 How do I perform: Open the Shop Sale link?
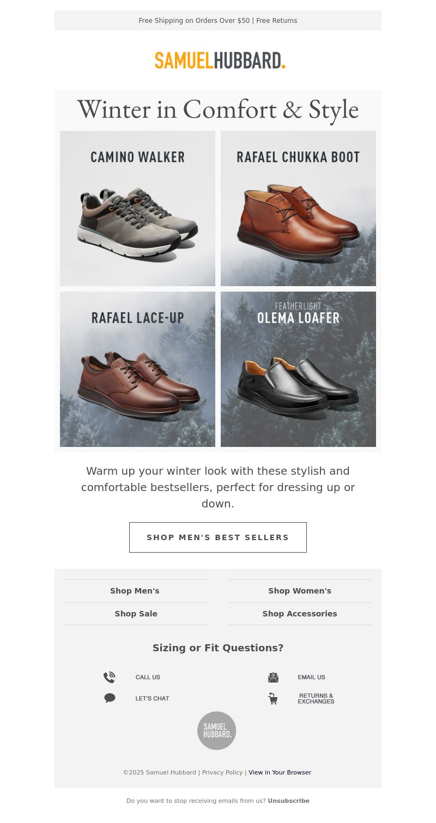coord(136,614)
